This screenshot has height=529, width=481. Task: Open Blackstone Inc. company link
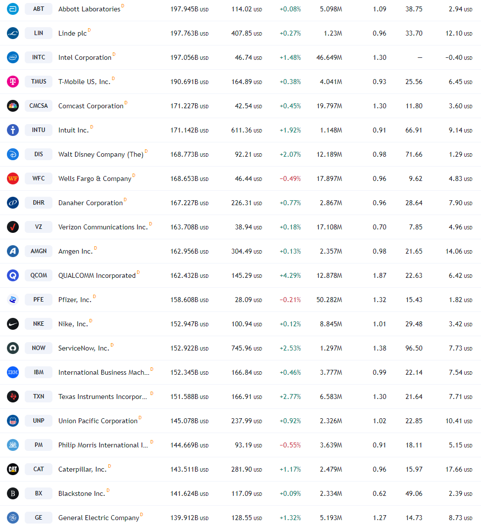[82, 493]
